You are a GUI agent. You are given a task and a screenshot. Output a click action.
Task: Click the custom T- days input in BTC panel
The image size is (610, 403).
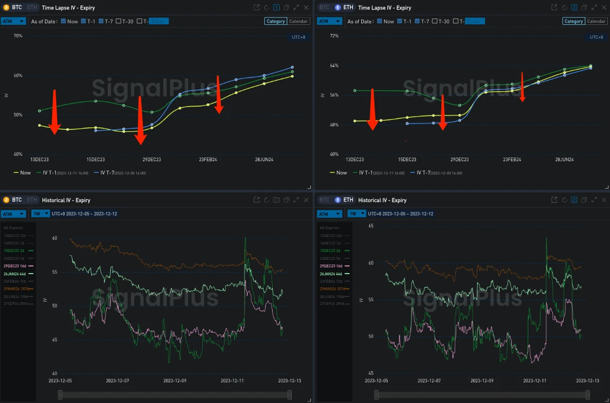[159, 21]
